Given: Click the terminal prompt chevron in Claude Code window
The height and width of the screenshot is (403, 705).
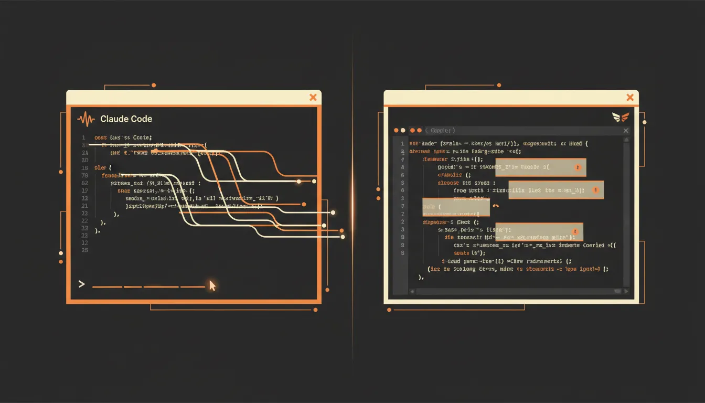Looking at the screenshot, I should pyautogui.click(x=81, y=284).
